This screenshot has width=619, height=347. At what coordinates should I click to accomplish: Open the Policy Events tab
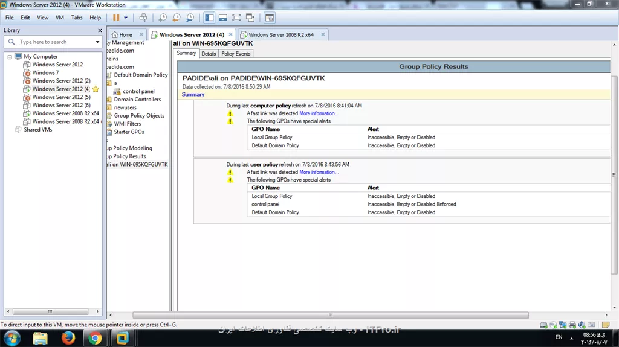click(236, 54)
